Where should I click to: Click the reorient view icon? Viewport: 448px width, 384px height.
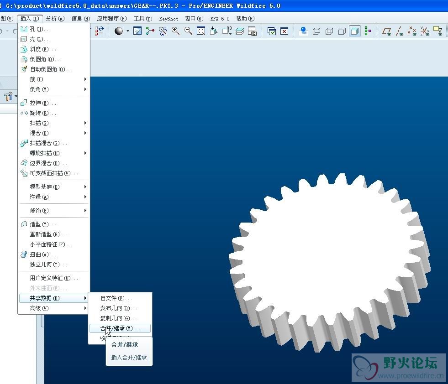[x=214, y=31]
